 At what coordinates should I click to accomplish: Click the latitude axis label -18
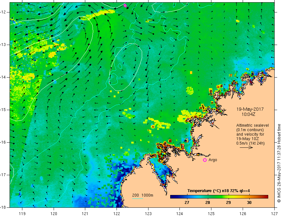point(4,207)
